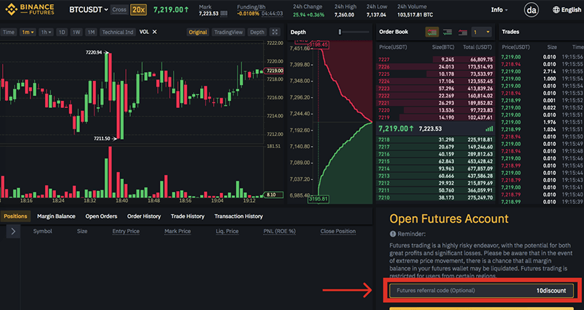Click the Entry Price column header

click(126, 231)
